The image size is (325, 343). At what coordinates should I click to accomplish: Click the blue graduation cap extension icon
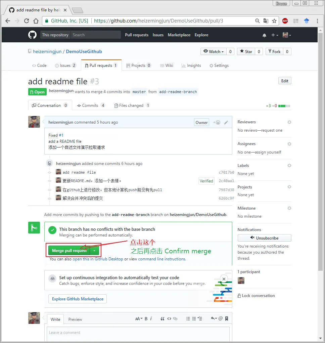click(x=307, y=21)
